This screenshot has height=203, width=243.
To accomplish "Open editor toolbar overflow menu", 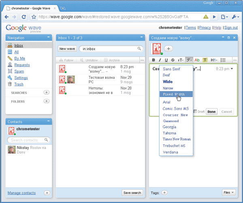I will (x=235, y=60).
